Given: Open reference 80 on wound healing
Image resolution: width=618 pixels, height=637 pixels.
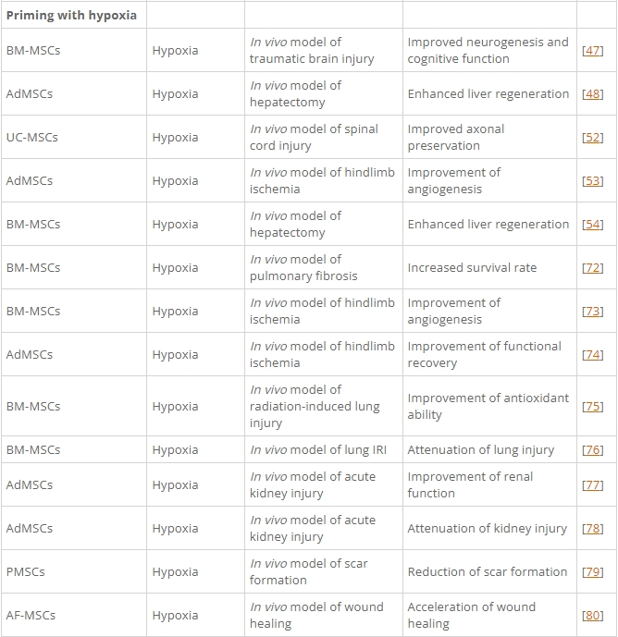Looking at the screenshot, I should (592, 615).
